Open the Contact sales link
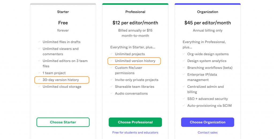 point(207,133)
